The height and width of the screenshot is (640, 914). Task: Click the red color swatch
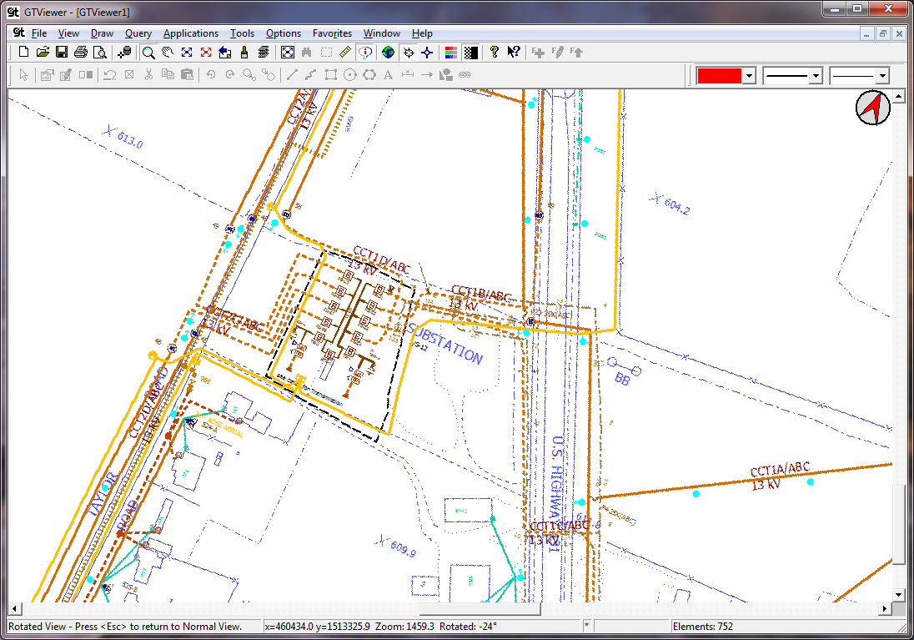[719, 75]
